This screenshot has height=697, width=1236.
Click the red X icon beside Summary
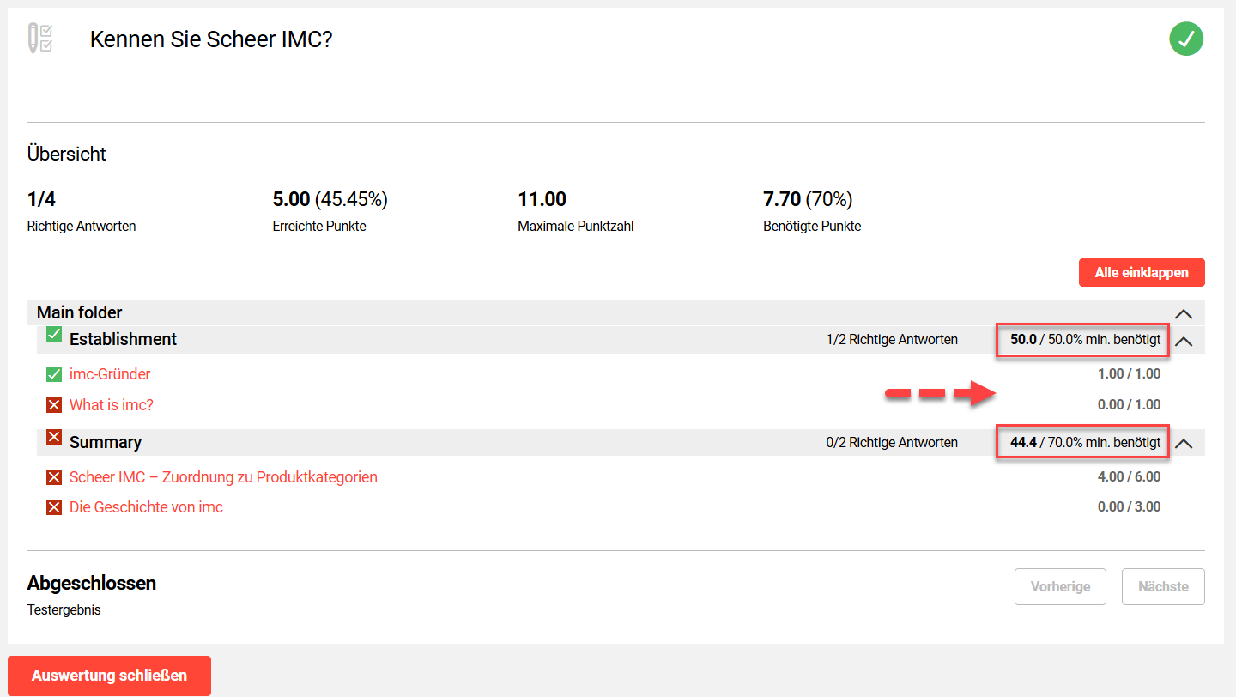coord(54,437)
